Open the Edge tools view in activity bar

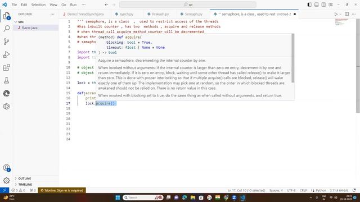tap(6, 94)
